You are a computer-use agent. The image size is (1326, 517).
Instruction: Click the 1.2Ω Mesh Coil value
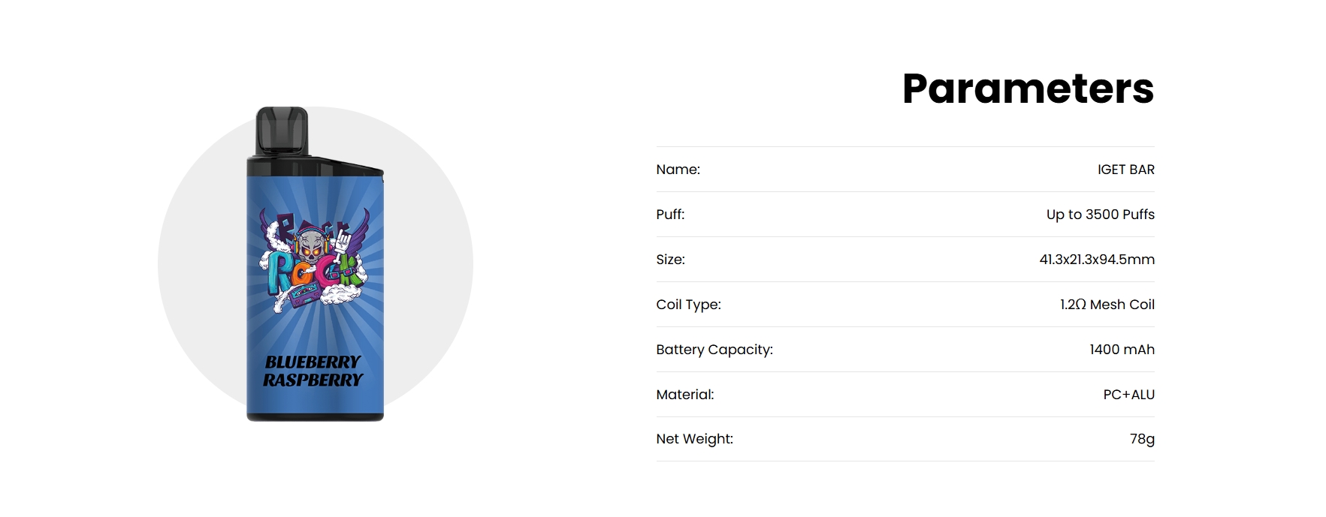[x=1107, y=305]
